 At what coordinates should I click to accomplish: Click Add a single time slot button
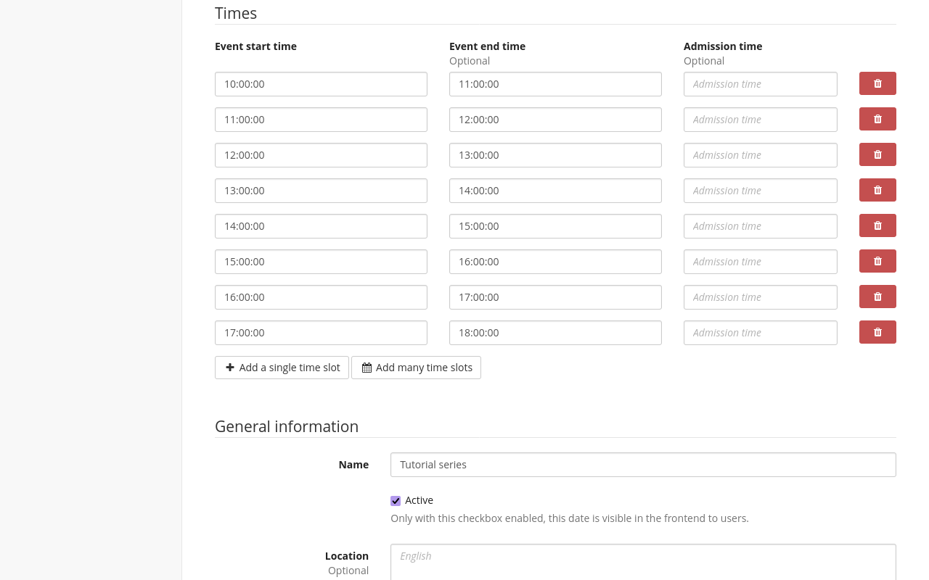point(282,368)
